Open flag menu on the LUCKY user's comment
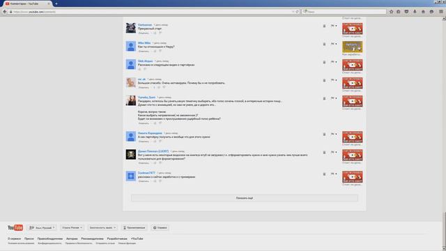Image resolution: width=446 pixels, height=251 pixels. (x=334, y=153)
